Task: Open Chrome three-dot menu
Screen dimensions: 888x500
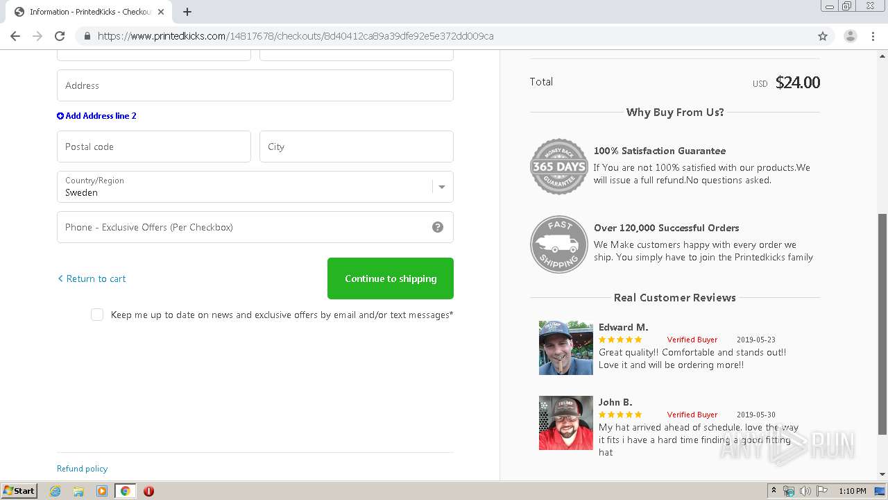Action: [873, 36]
